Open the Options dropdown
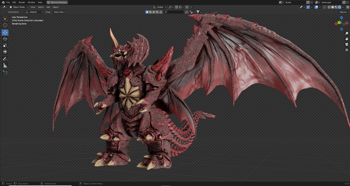Screen dimensions: 350x186 click(344, 12)
